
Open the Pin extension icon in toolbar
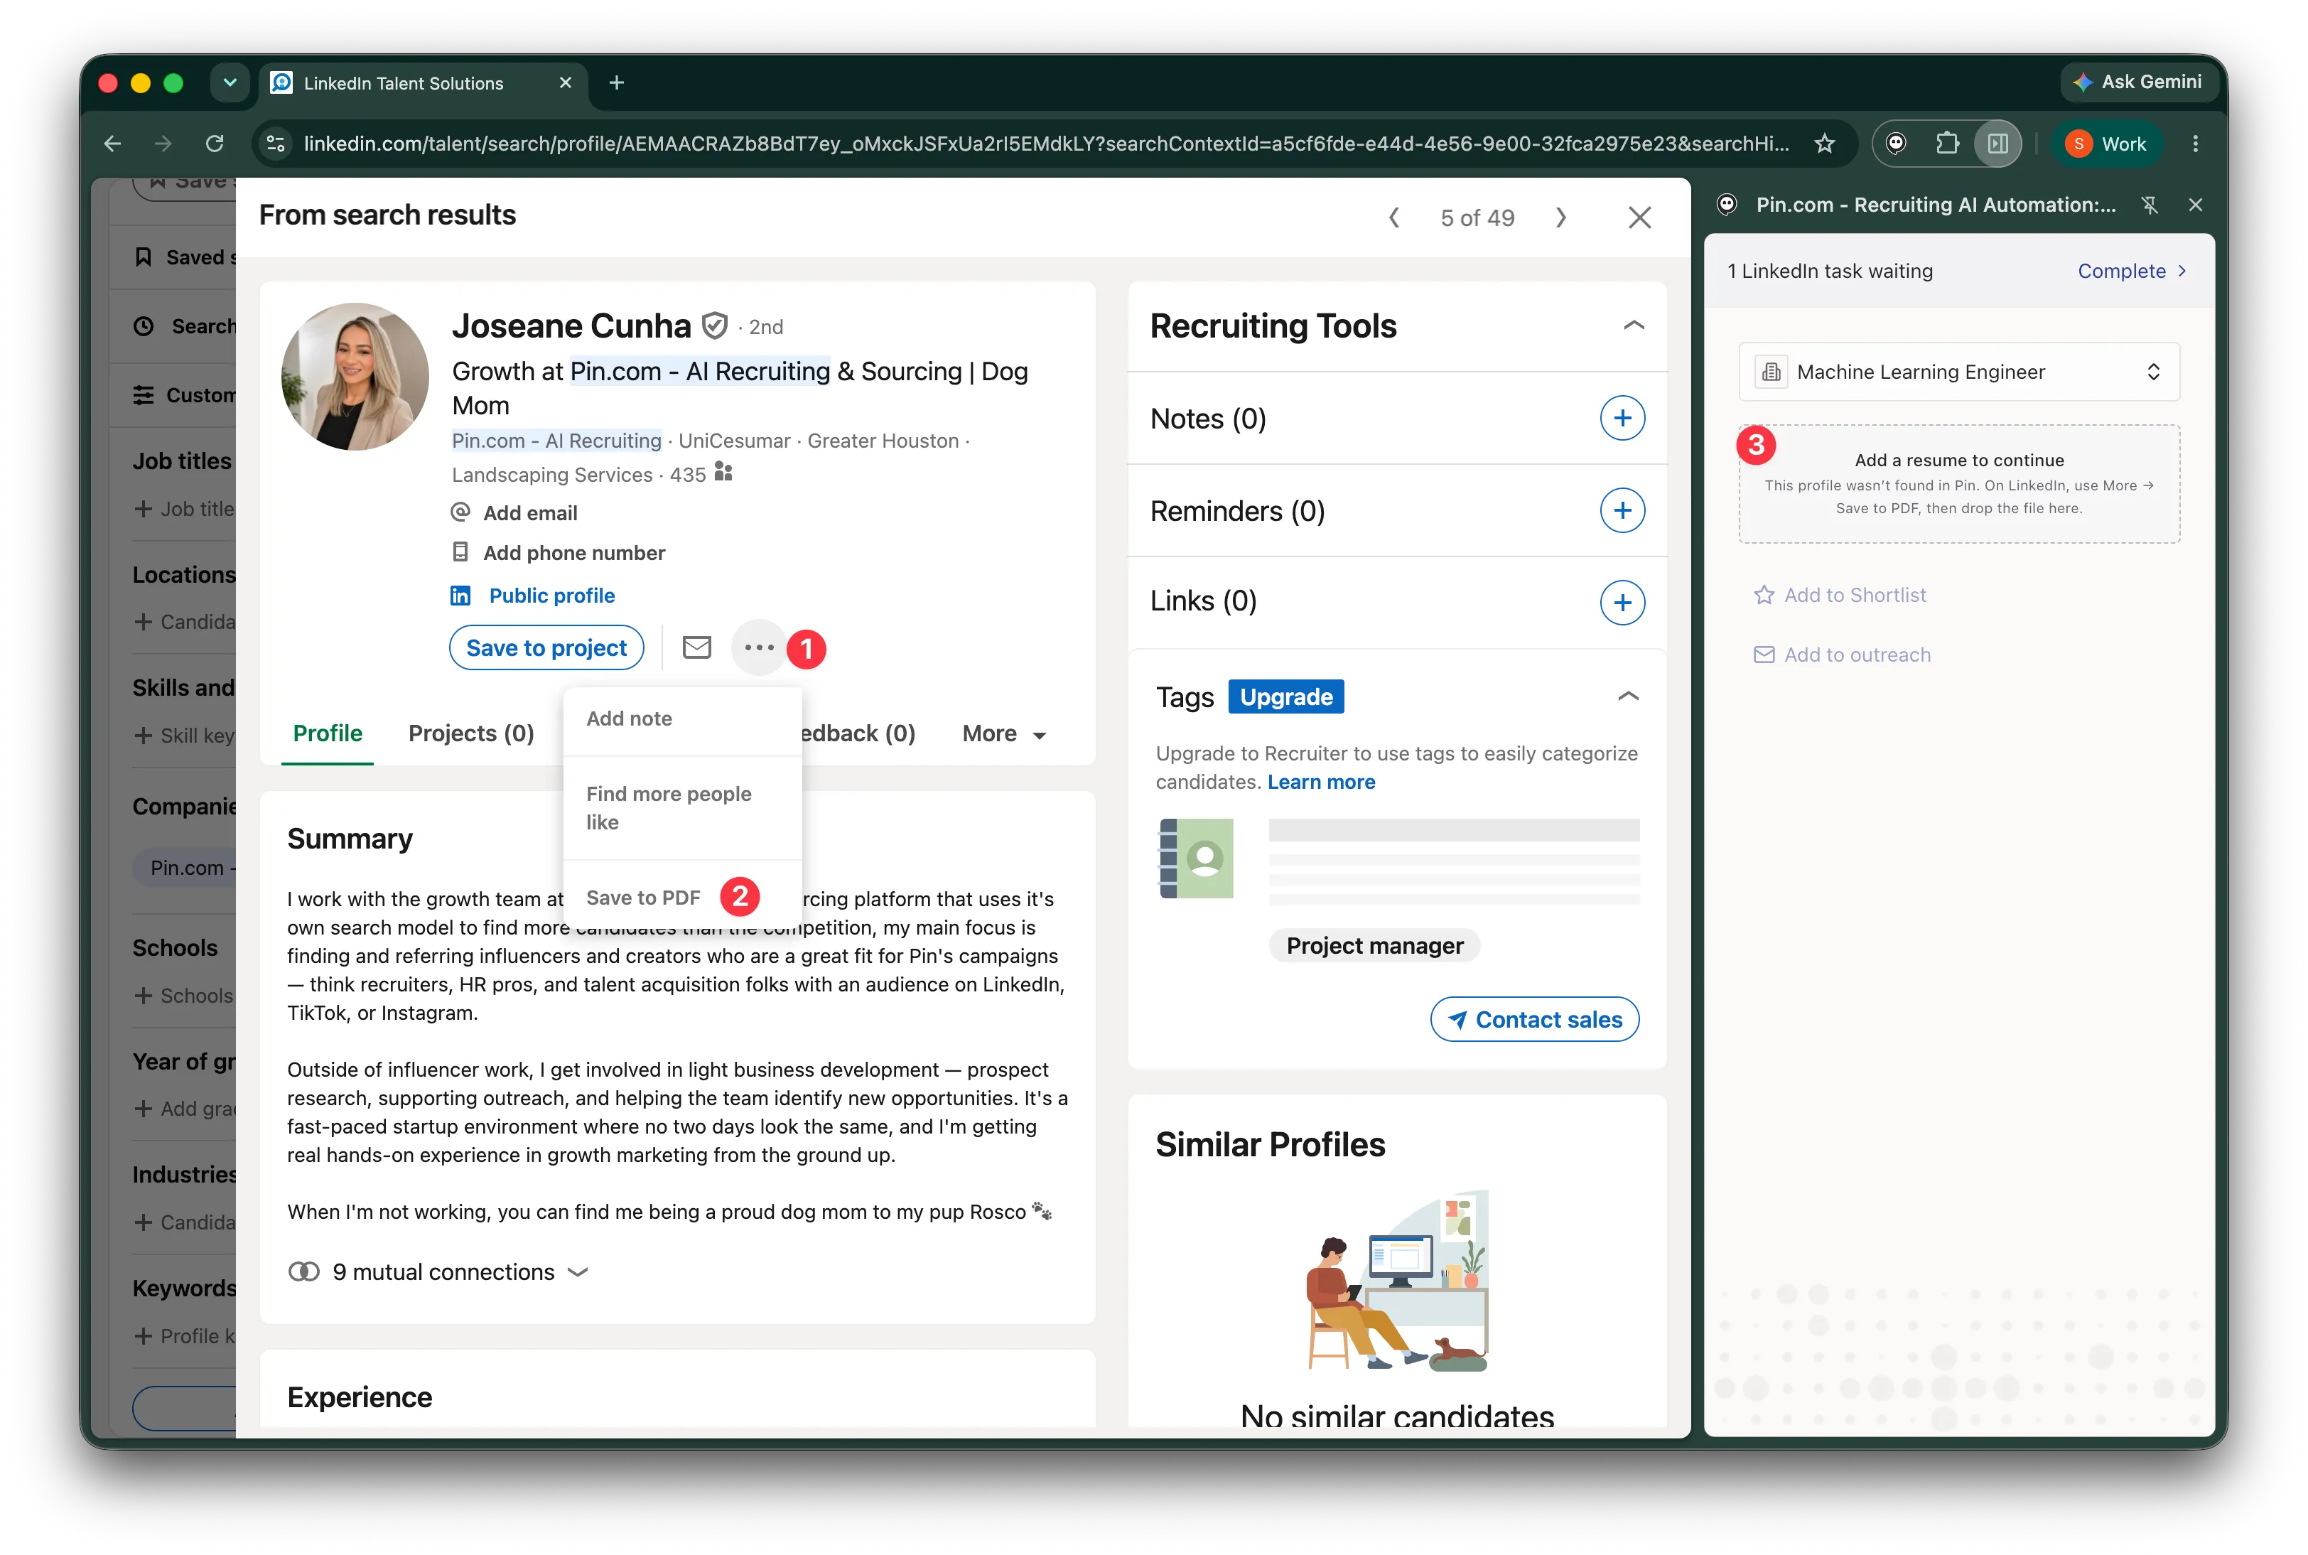coord(1896,144)
